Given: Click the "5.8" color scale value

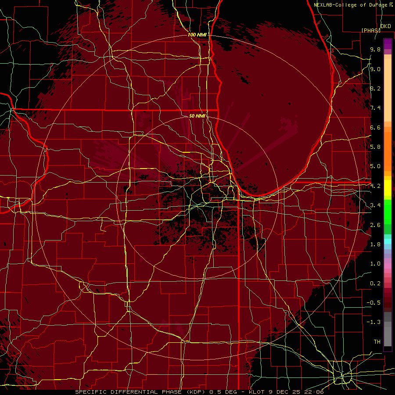Looking at the screenshot, I should [x=375, y=147].
